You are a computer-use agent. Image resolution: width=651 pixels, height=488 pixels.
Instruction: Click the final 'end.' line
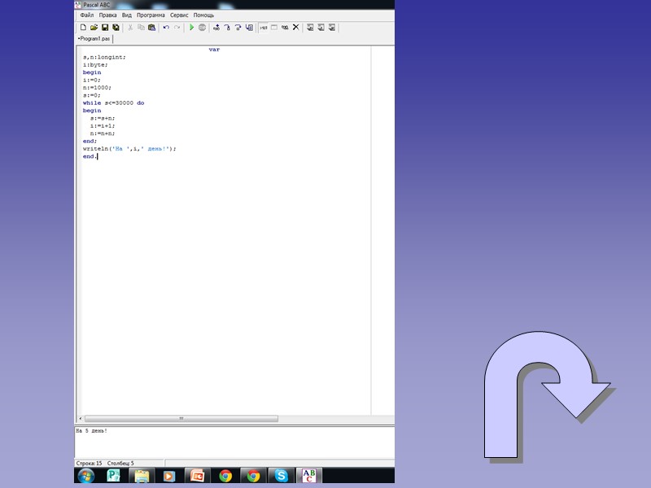(x=90, y=156)
